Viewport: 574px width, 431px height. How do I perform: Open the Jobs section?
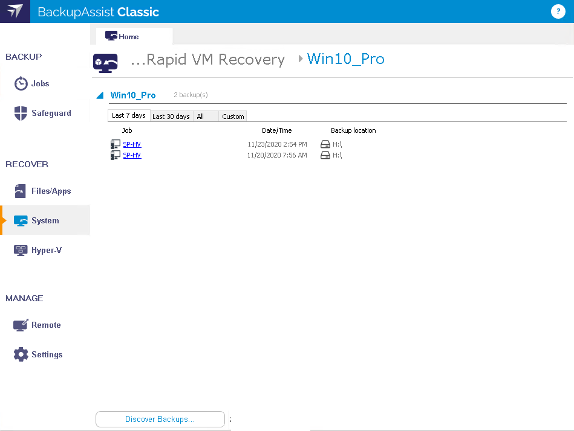pyautogui.click(x=41, y=84)
